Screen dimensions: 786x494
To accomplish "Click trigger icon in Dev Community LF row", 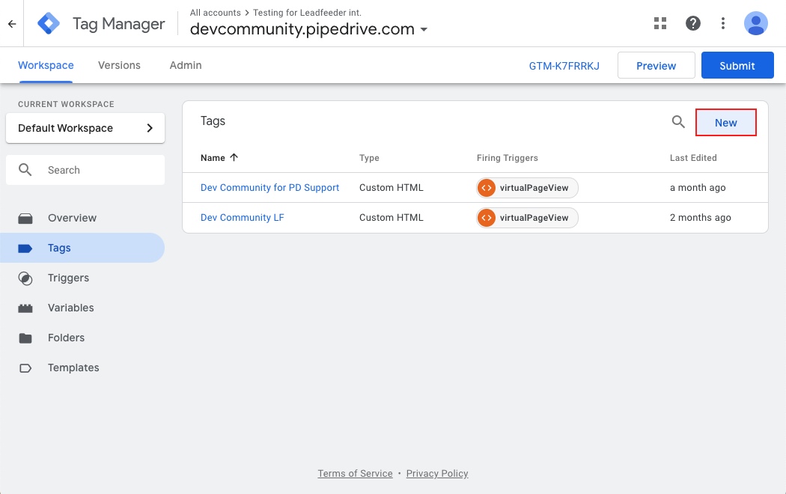I will point(487,218).
